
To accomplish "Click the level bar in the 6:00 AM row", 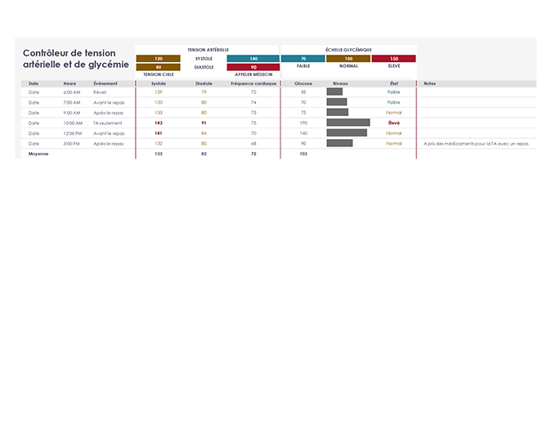I will click(x=334, y=92).
